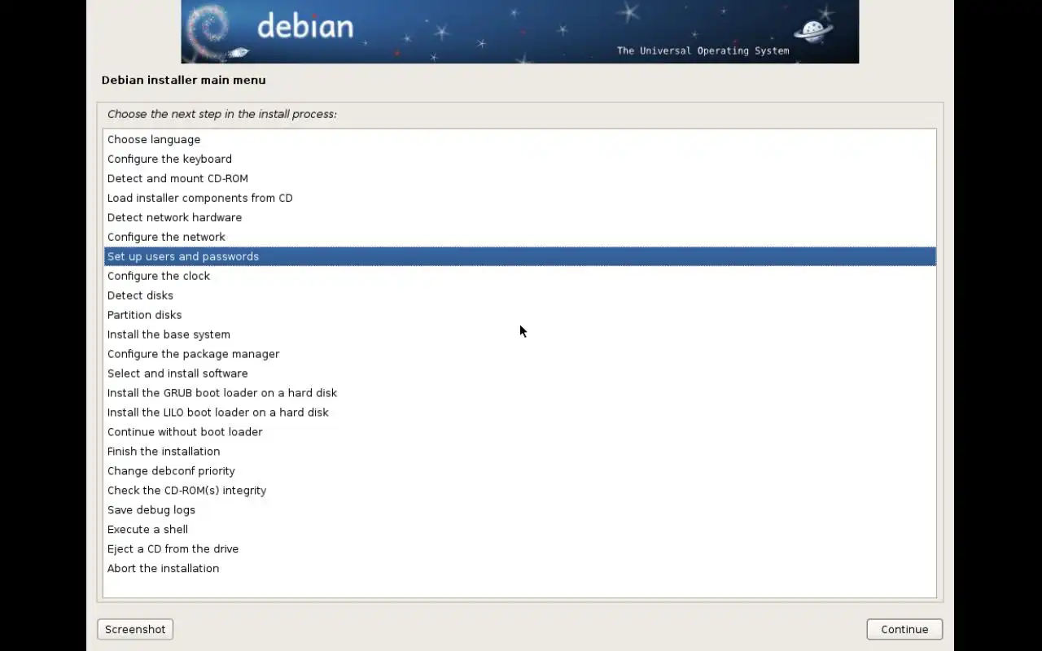
Task: Click the Continue button
Action: pos(904,629)
